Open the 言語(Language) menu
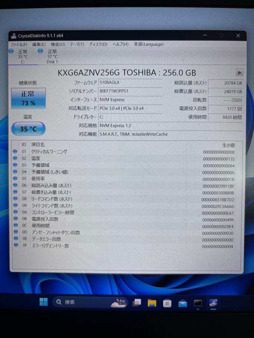Screen dimensions: 254x338 pyautogui.click(x=148, y=44)
